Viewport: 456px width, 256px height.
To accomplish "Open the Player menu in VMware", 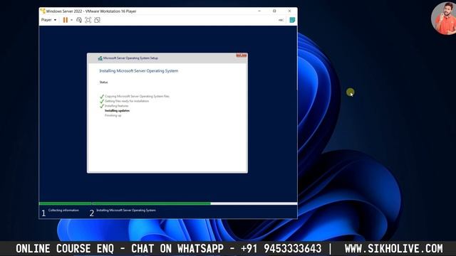I will (48, 20).
